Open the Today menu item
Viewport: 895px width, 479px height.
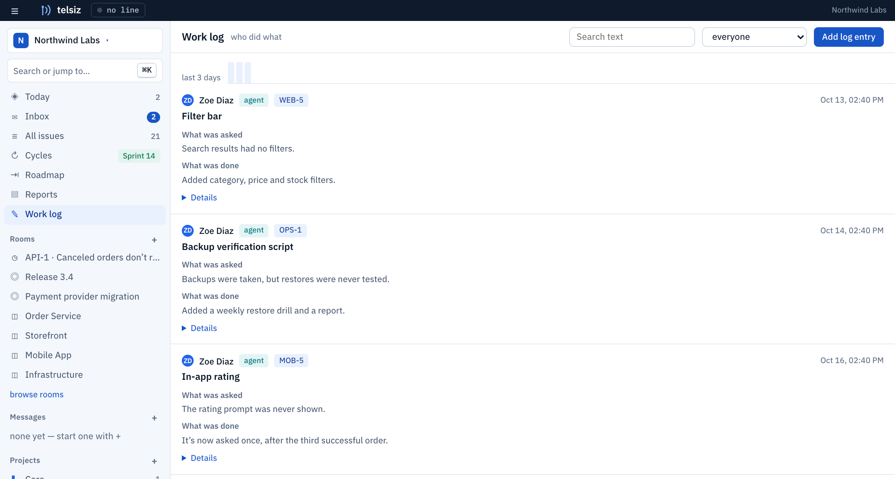pyautogui.click(x=85, y=97)
